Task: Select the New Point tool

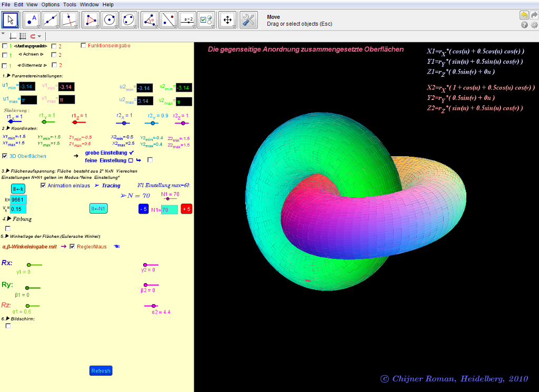Action: coord(32,20)
